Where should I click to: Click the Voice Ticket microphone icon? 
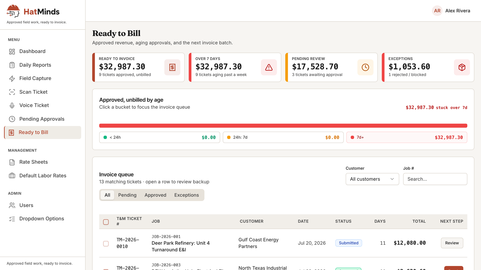12,105
